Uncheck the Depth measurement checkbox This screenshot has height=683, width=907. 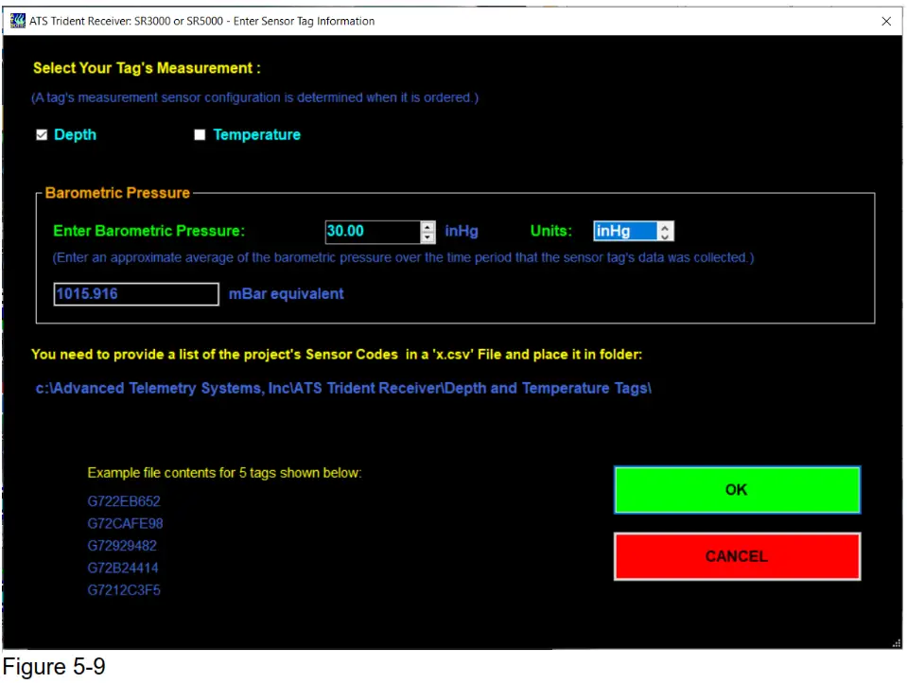(x=42, y=134)
